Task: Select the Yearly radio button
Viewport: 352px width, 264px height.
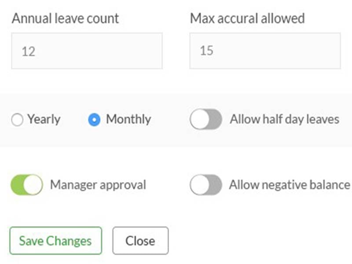Action: (x=17, y=119)
